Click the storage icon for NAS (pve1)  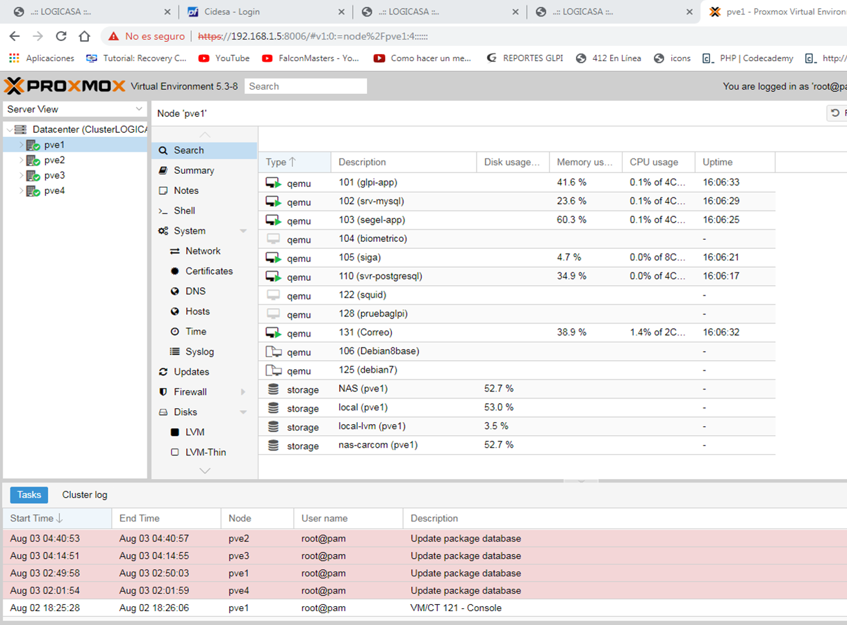pos(273,389)
